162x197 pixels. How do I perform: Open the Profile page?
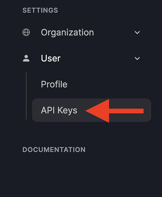[54, 84]
